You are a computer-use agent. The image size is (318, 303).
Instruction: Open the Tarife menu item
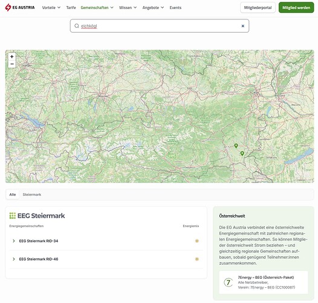tap(71, 7)
